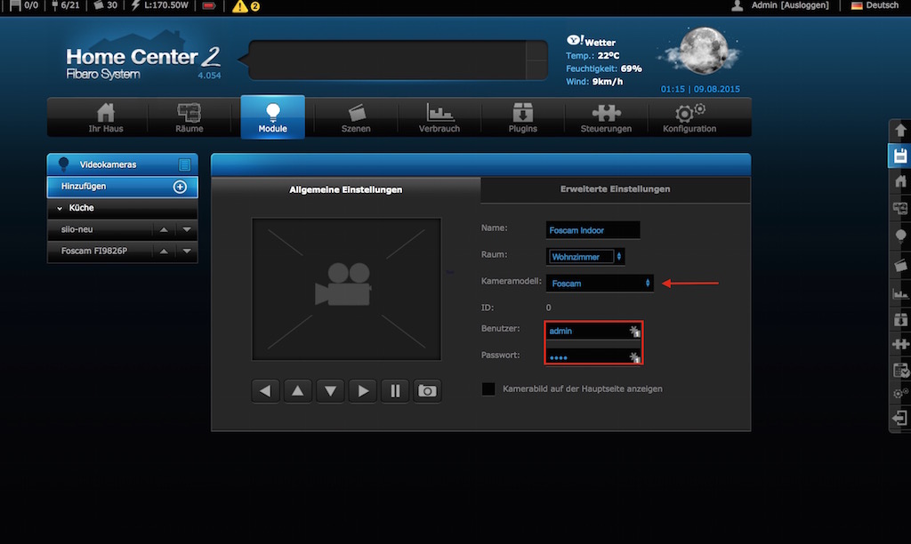911x544 pixels.
Task: Click the save disk icon in right sidebar
Action: pos(900,156)
